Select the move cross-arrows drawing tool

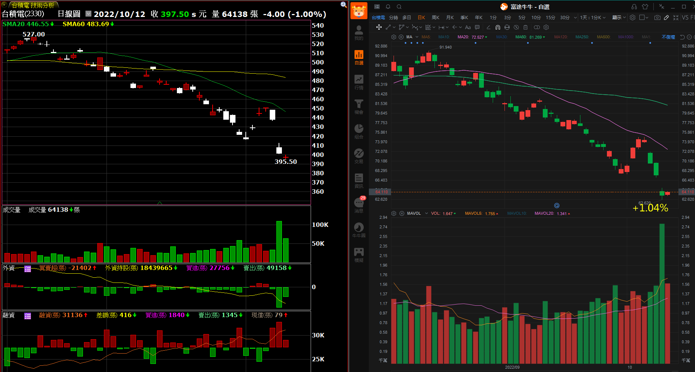pos(379,27)
